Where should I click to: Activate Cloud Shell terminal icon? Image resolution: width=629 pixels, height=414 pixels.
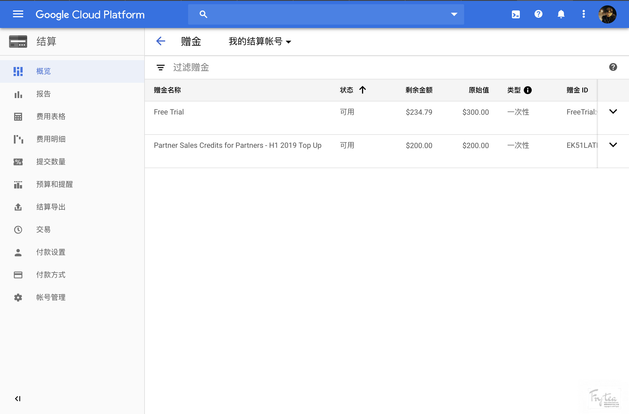click(516, 14)
